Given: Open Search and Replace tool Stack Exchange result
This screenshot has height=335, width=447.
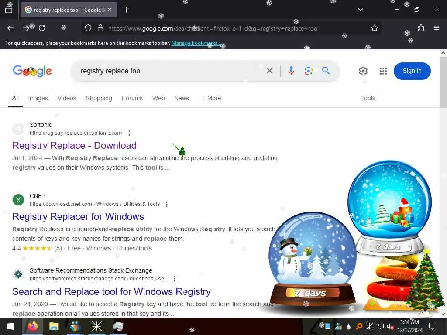Looking at the screenshot, I should [x=111, y=292].
